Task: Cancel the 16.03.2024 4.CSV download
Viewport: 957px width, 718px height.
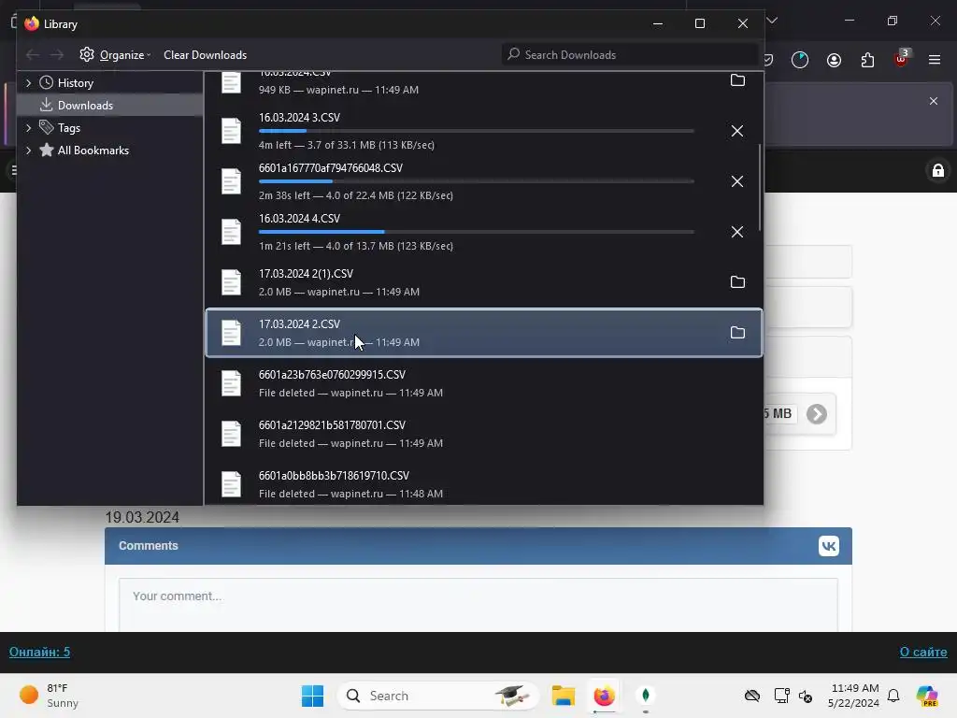Action: tap(737, 232)
